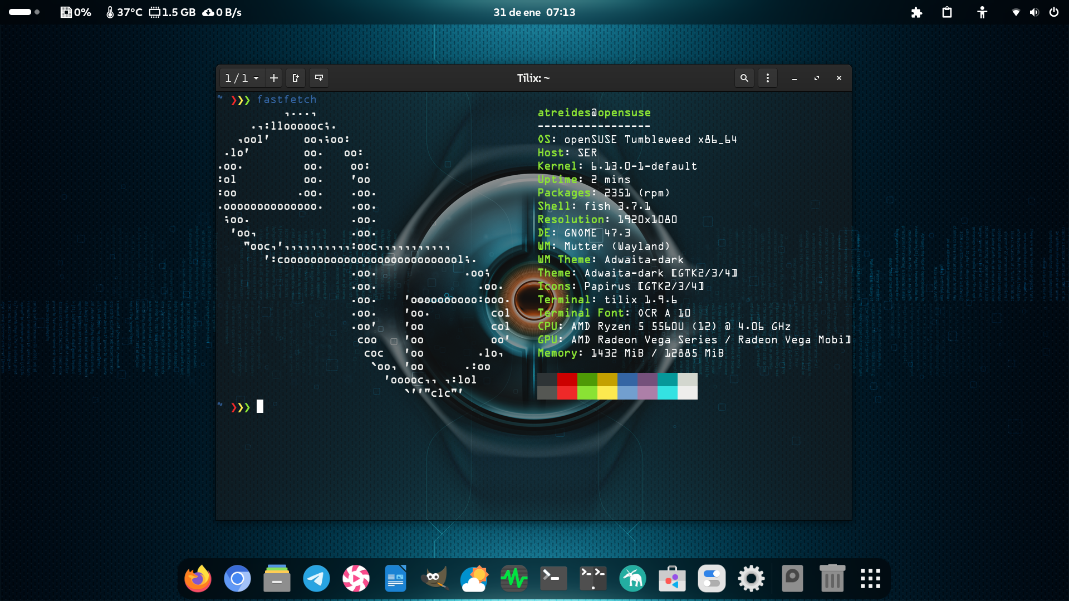Click the workspace indicator pill in top bar
Image resolution: width=1069 pixels, height=601 pixels.
pos(24,12)
